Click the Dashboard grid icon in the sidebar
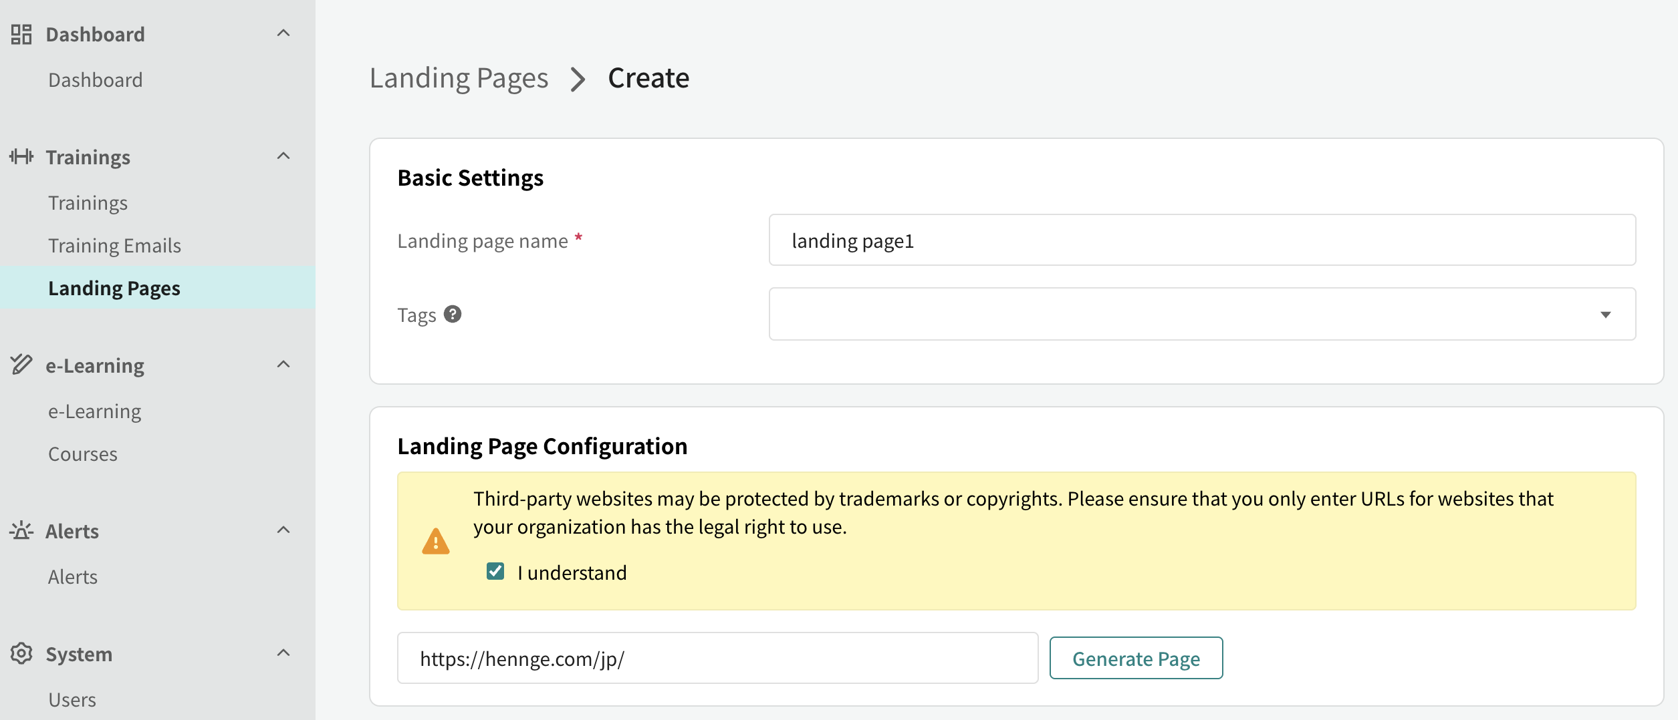The width and height of the screenshot is (1678, 720). click(21, 34)
